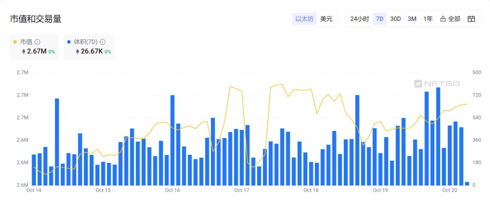Switch currency to 美元 (USD)
This screenshot has width=490, height=202.
point(326,19)
